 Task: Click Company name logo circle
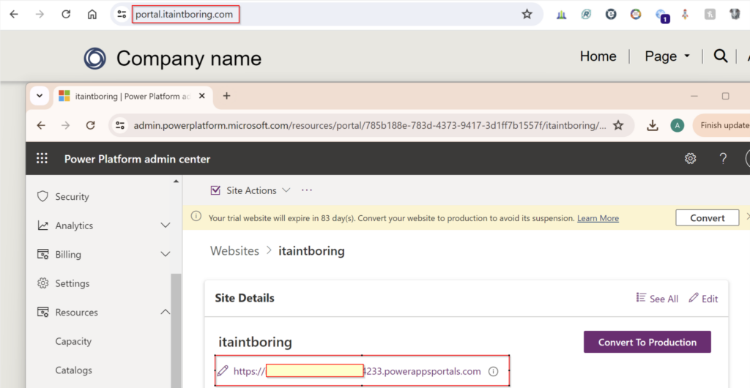click(94, 59)
